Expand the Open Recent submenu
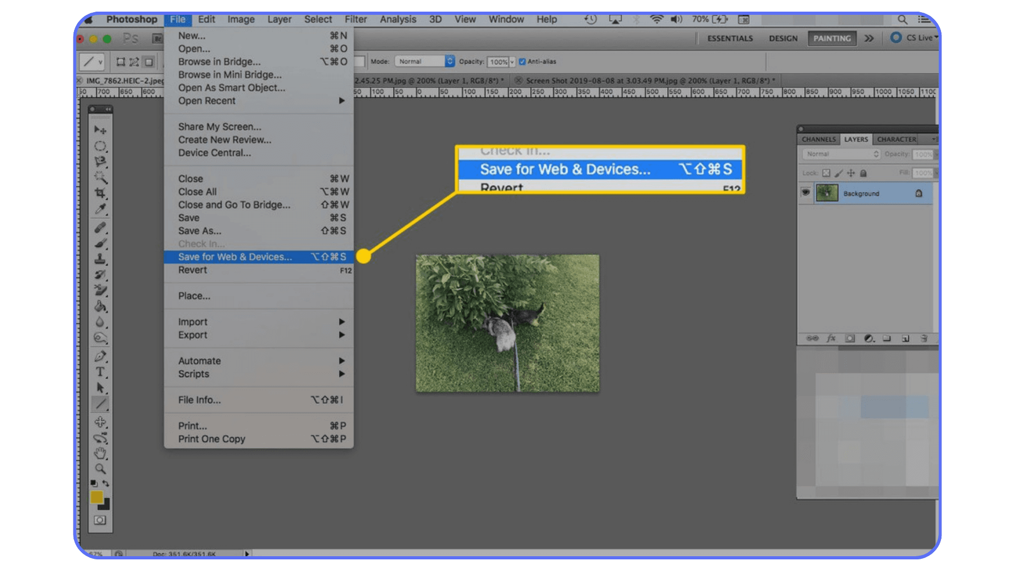Screen dimensions: 1015x571 [x=259, y=100]
